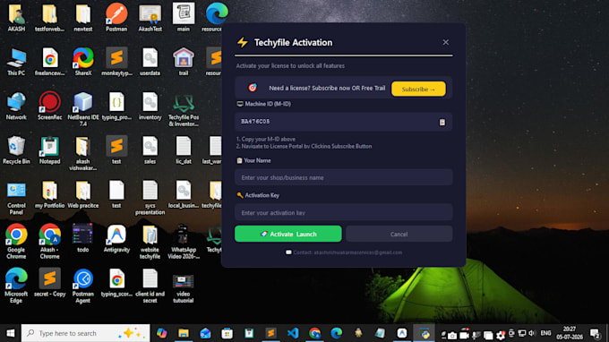Select the AkashTest certificate file icon

click(x=150, y=18)
